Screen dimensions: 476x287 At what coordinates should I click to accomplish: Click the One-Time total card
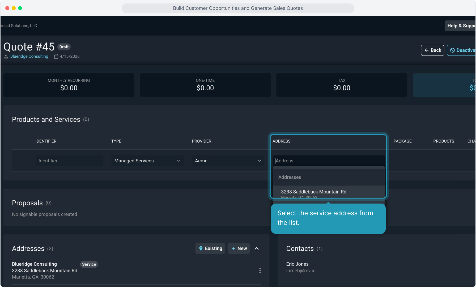coord(205,85)
